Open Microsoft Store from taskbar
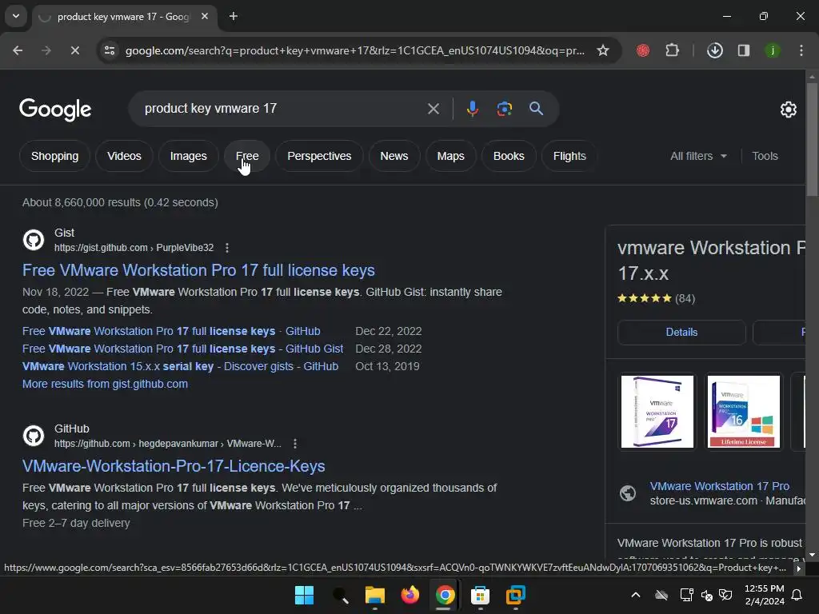 (480, 595)
